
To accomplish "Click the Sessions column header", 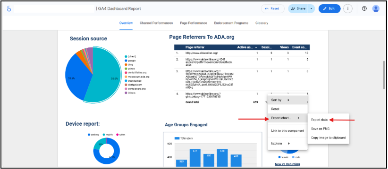I will (267, 47).
